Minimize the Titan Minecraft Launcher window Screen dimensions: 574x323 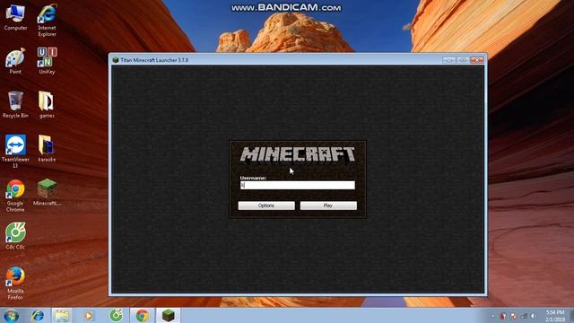(x=448, y=60)
